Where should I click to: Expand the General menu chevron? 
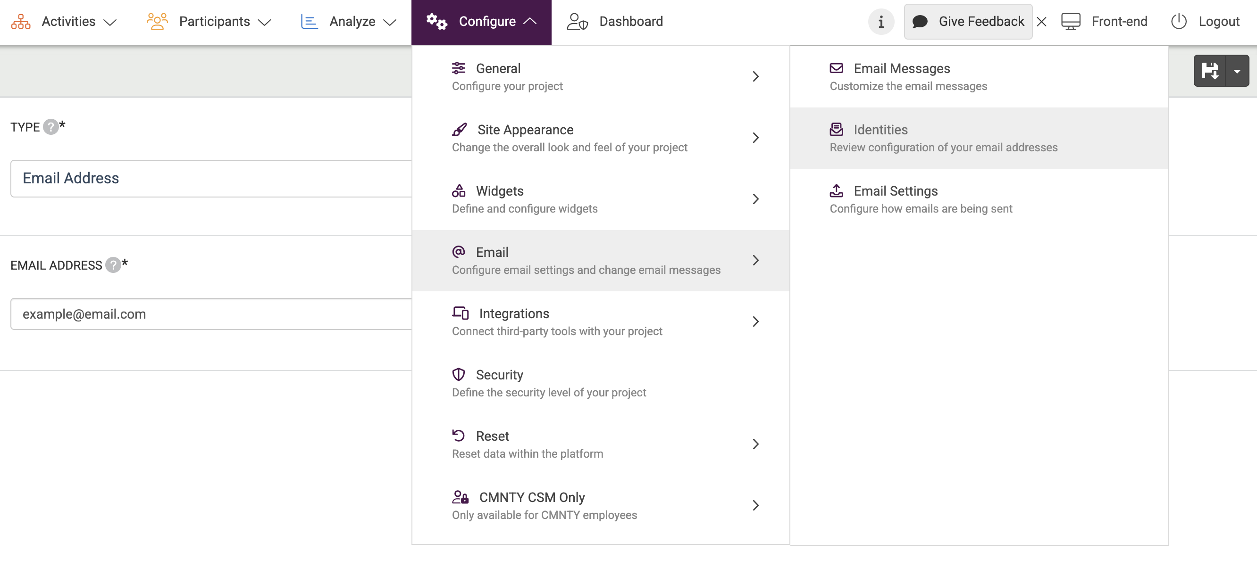tap(755, 76)
